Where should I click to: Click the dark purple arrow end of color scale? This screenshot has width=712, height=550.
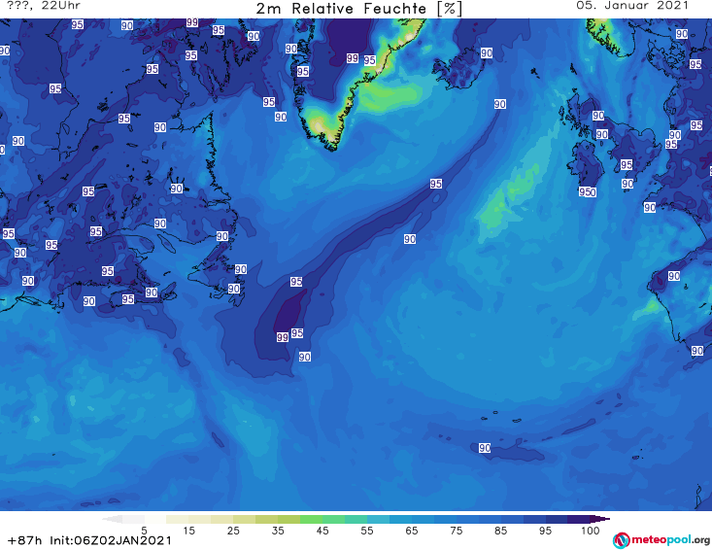600,519
